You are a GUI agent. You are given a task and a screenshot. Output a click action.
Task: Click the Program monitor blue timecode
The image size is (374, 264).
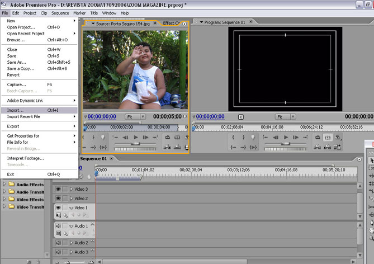click(x=209, y=117)
